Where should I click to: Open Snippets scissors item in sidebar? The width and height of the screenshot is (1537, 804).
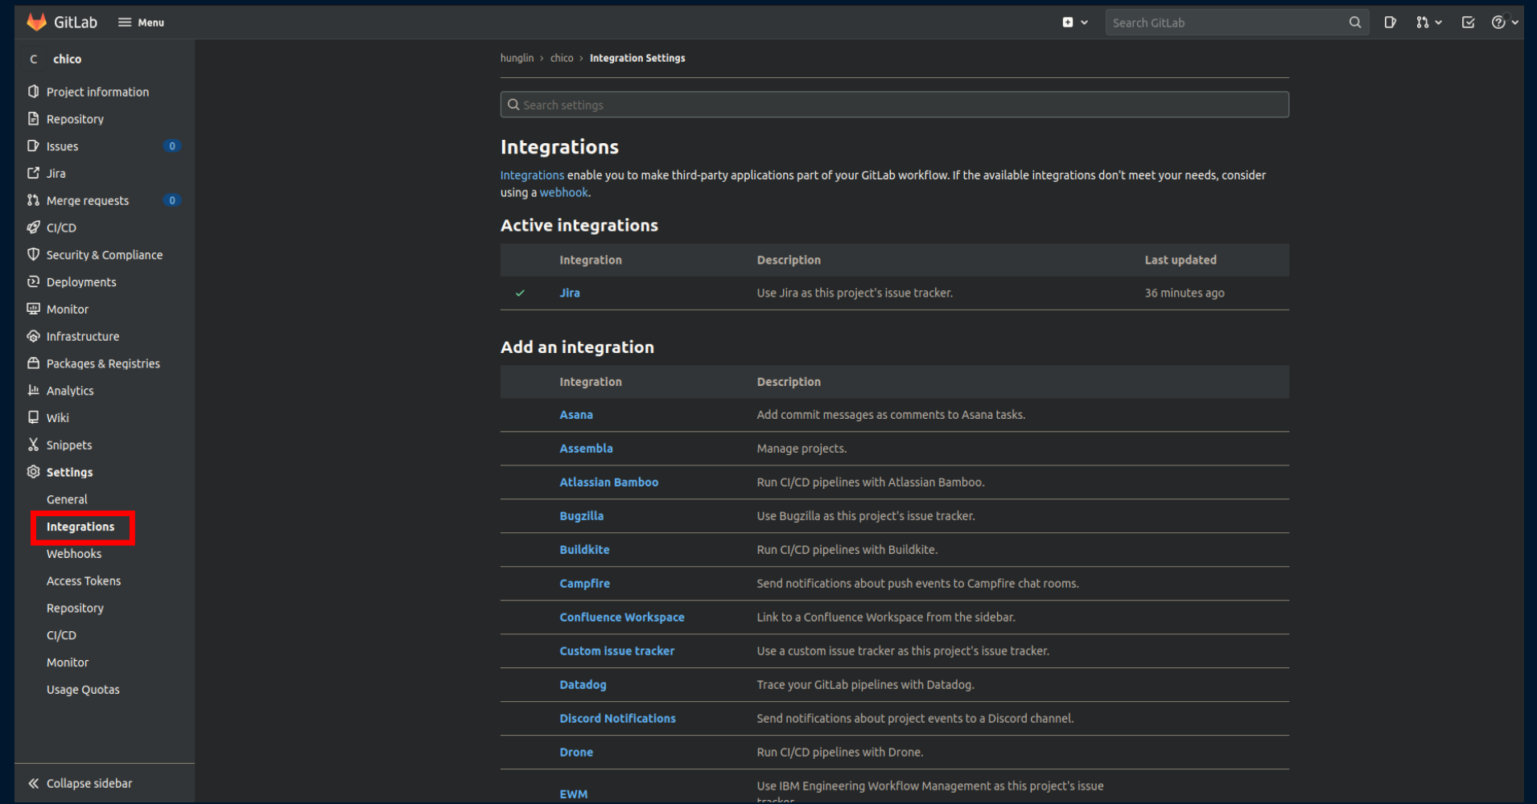point(68,445)
